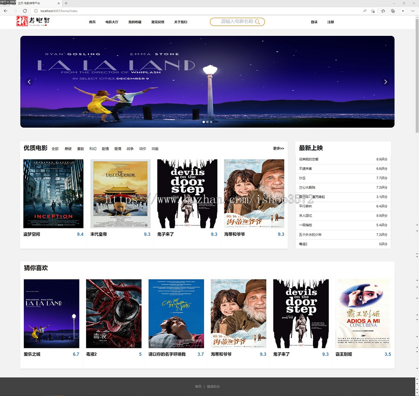
Task: Click the footer 登录后台 link
Action: [213, 387]
